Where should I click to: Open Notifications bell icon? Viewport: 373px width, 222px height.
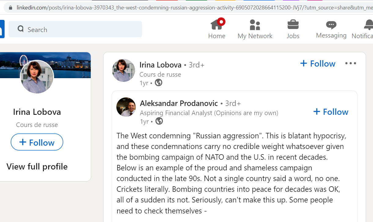(369, 25)
